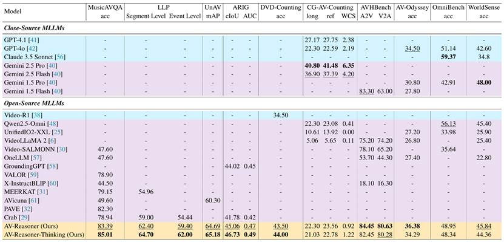Click the WorldSense column header
Viewport: 504px width, 243px height.
pyautogui.click(x=485, y=8)
